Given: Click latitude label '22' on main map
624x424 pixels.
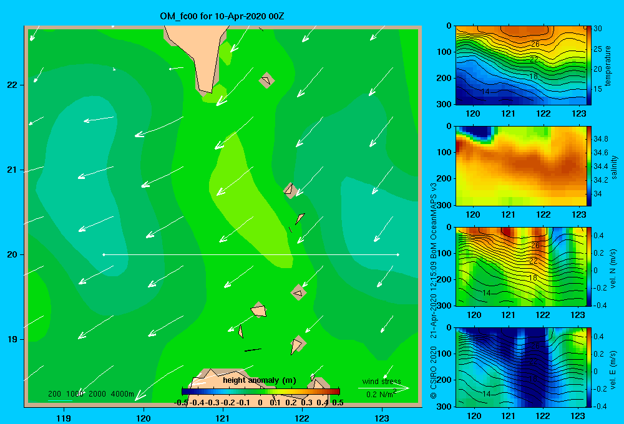Looking at the screenshot, I should pos(12,85).
